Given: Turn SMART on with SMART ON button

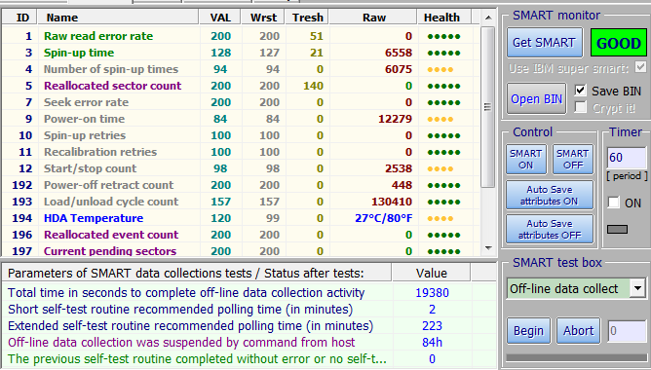Looking at the screenshot, I should pyautogui.click(x=525, y=160).
